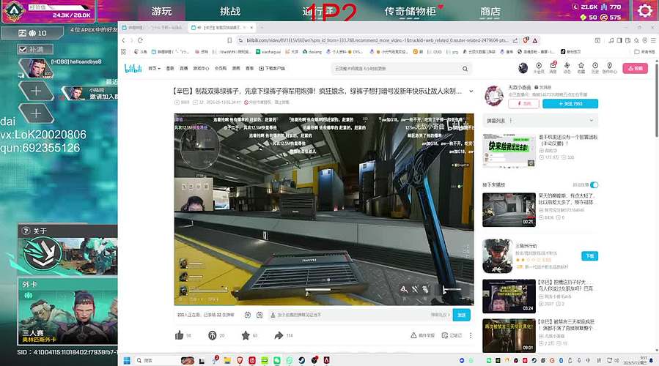This screenshot has width=659, height=366.
Task: Switch to 商店 tab in Apex
Action: click(x=490, y=11)
